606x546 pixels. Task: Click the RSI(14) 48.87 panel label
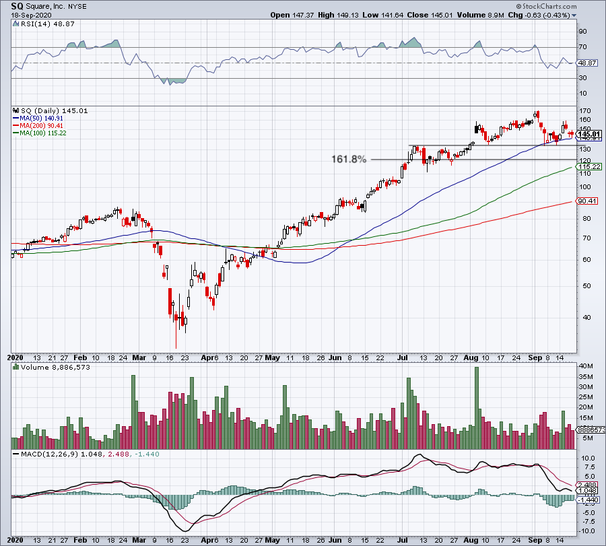point(48,24)
